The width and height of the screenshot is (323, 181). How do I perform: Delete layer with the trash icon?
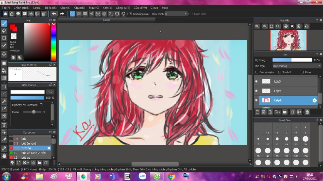[x=307, y=112]
